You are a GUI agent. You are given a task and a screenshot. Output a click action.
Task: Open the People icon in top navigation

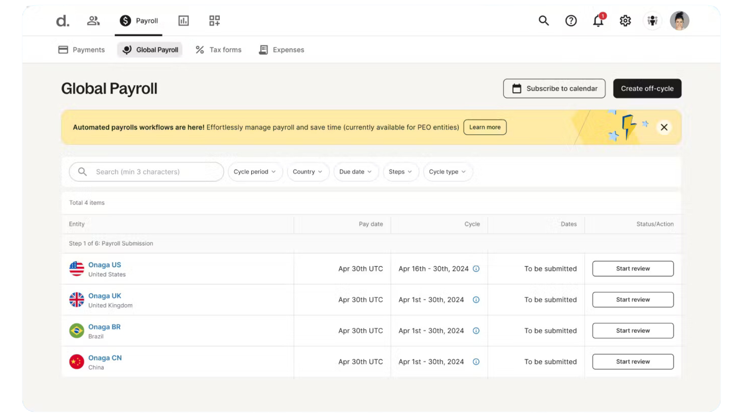pos(93,21)
